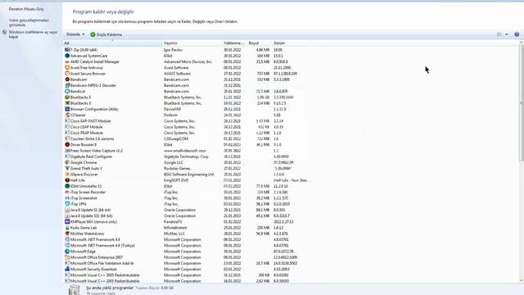Click the change view icon in the toolbar
Image resolution: width=524 pixels, height=295 pixels.
pos(499,34)
